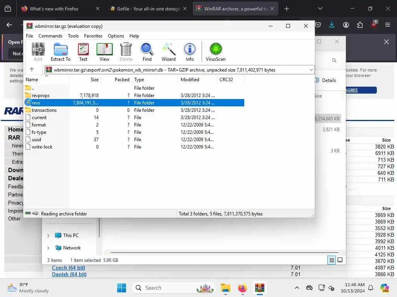The height and width of the screenshot is (297, 397).
Task: Expand the WinRAR address path dropdown
Action: pos(311,70)
